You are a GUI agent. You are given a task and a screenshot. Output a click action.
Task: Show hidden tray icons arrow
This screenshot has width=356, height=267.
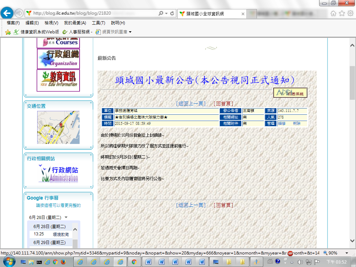pos(292,262)
